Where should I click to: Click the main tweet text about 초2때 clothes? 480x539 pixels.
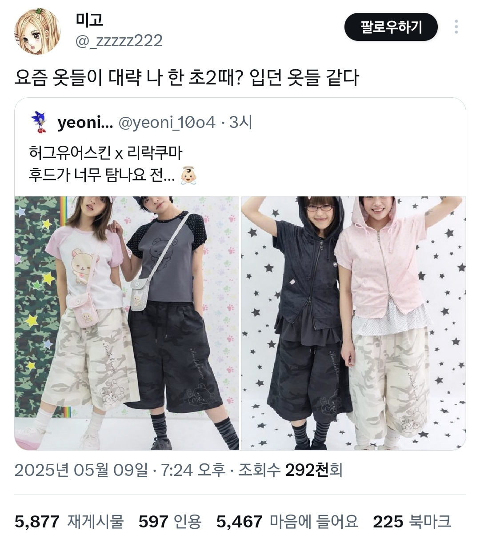point(187,78)
